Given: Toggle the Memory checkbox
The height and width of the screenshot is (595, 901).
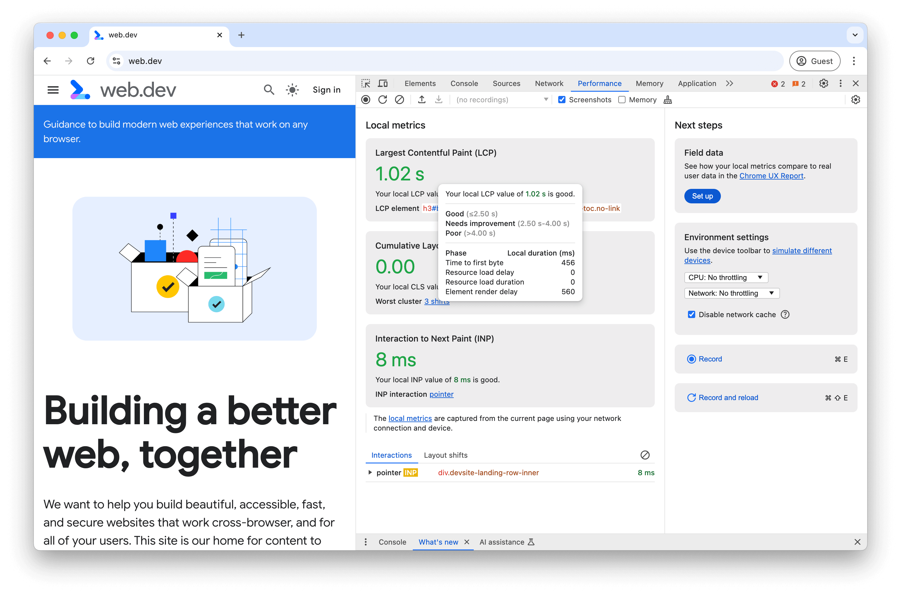Looking at the screenshot, I should coord(620,100).
